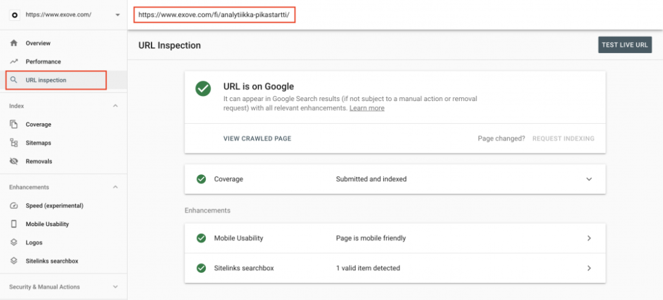
Task: Click the Mobile Usability phone icon
Action: click(x=14, y=224)
